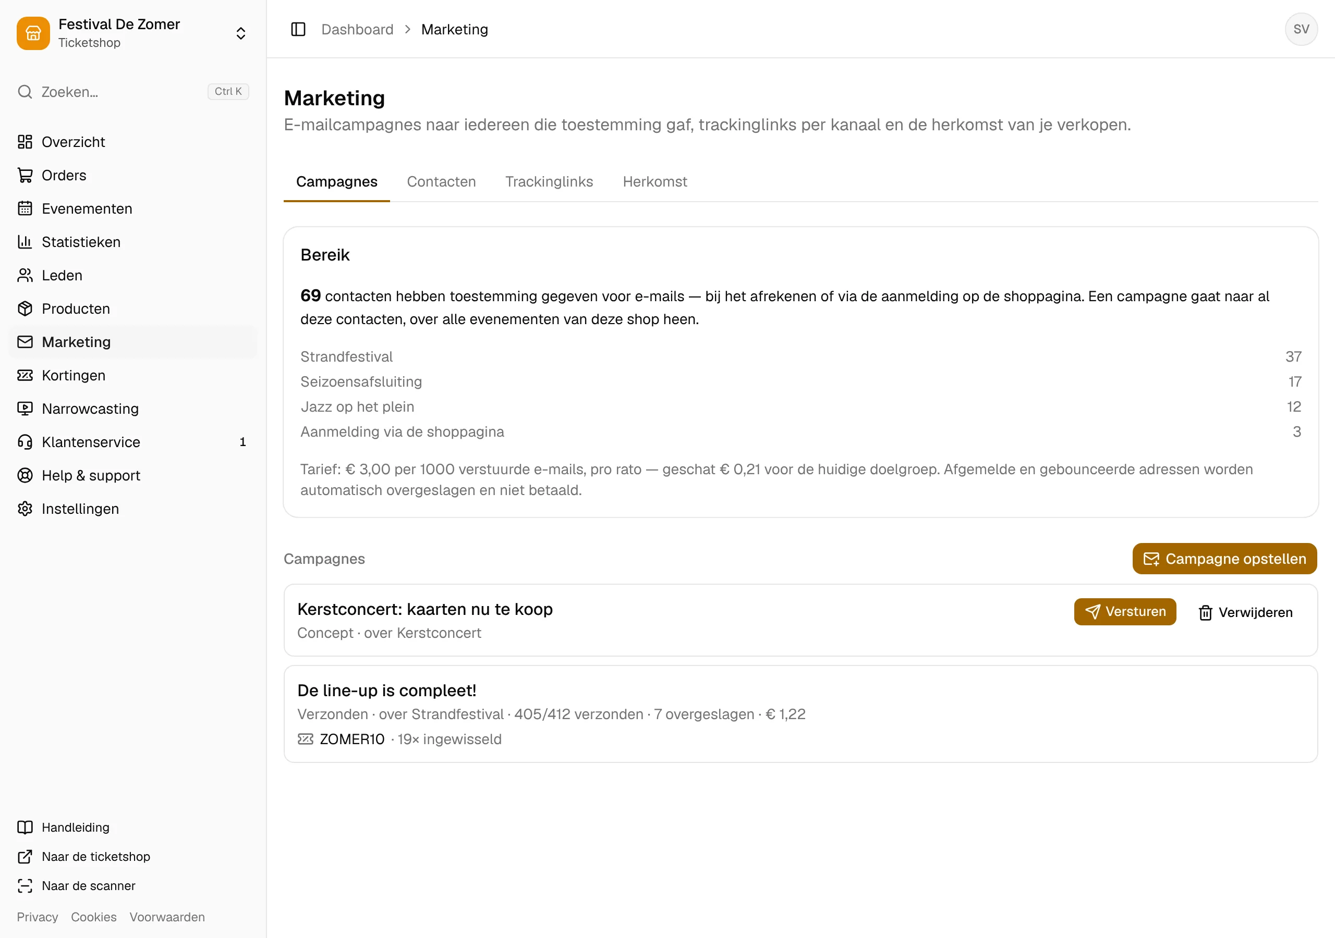
Task: Open the Cookies footer link
Action: click(94, 917)
